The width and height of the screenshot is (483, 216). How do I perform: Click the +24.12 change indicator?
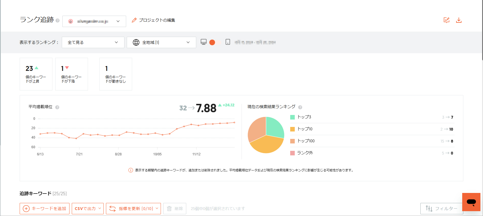(x=226, y=105)
